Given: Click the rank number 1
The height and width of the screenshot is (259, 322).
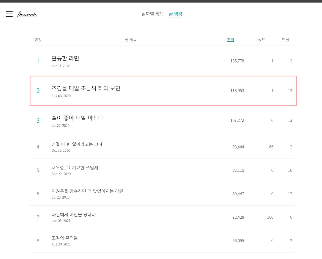Looking at the screenshot, I should tap(38, 61).
